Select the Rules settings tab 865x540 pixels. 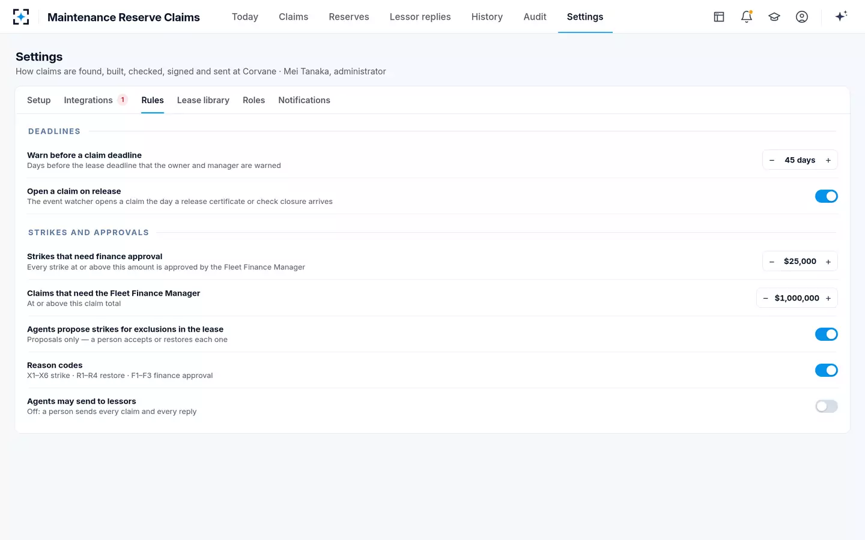153,100
